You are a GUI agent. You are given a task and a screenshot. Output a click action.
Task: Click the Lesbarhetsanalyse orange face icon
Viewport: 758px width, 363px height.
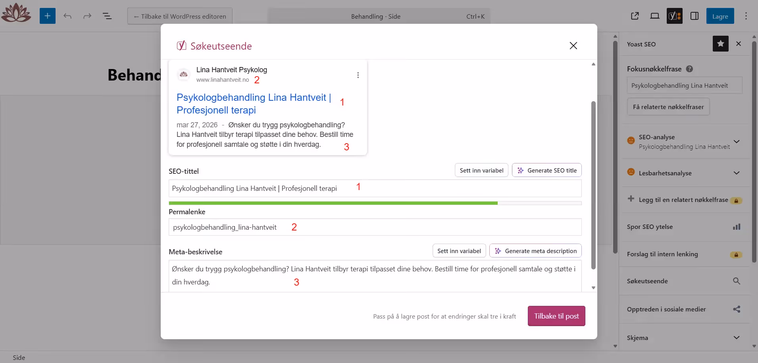click(631, 172)
